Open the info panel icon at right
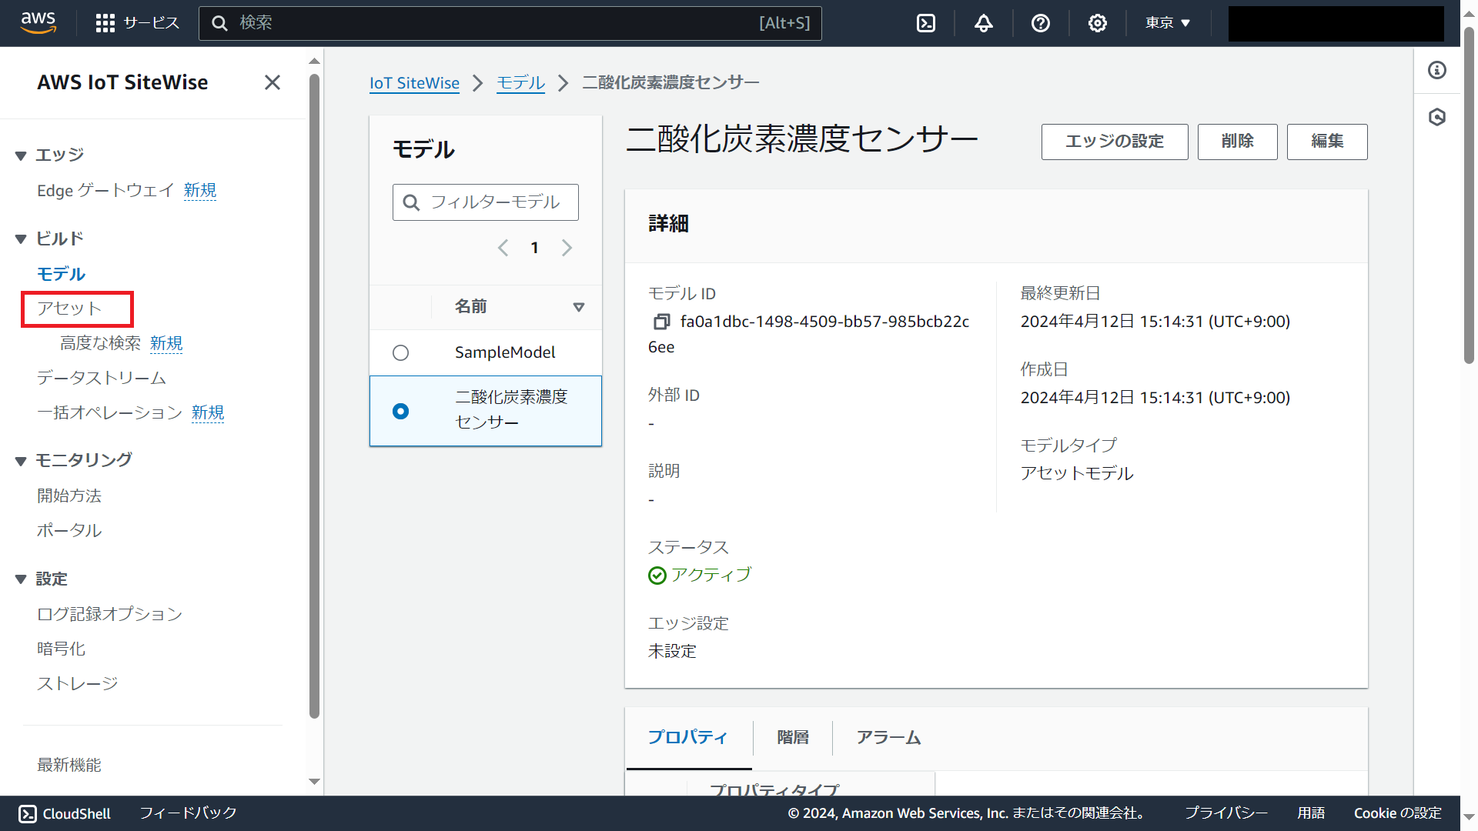The width and height of the screenshot is (1478, 831). click(1436, 71)
